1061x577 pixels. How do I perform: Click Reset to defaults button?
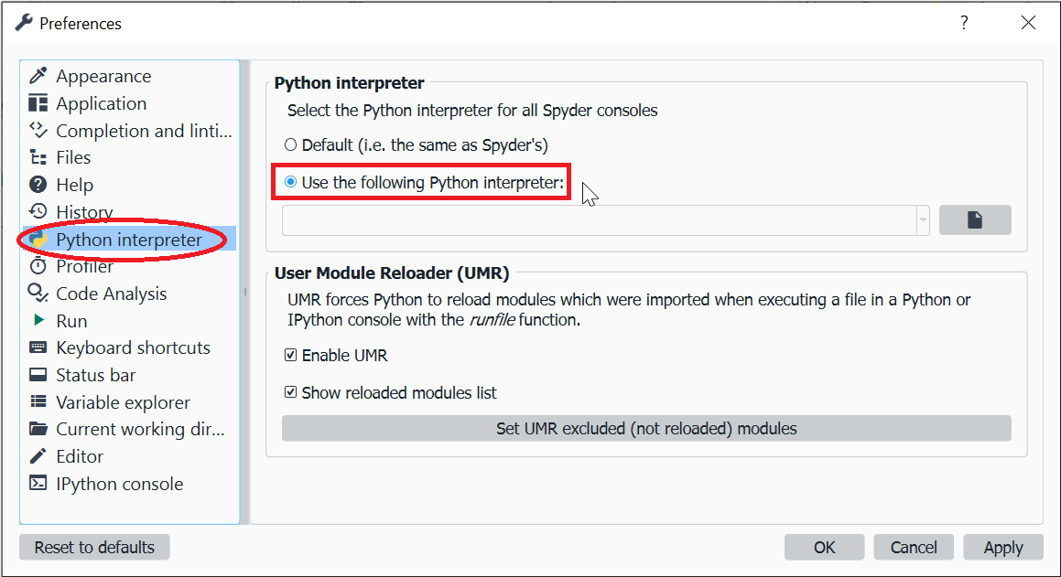coord(94,547)
